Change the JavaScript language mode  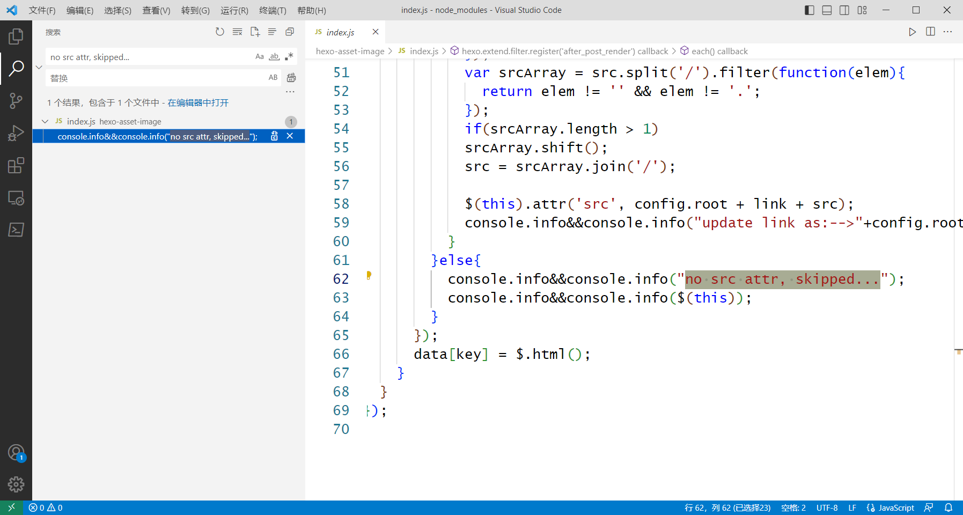tap(896, 507)
